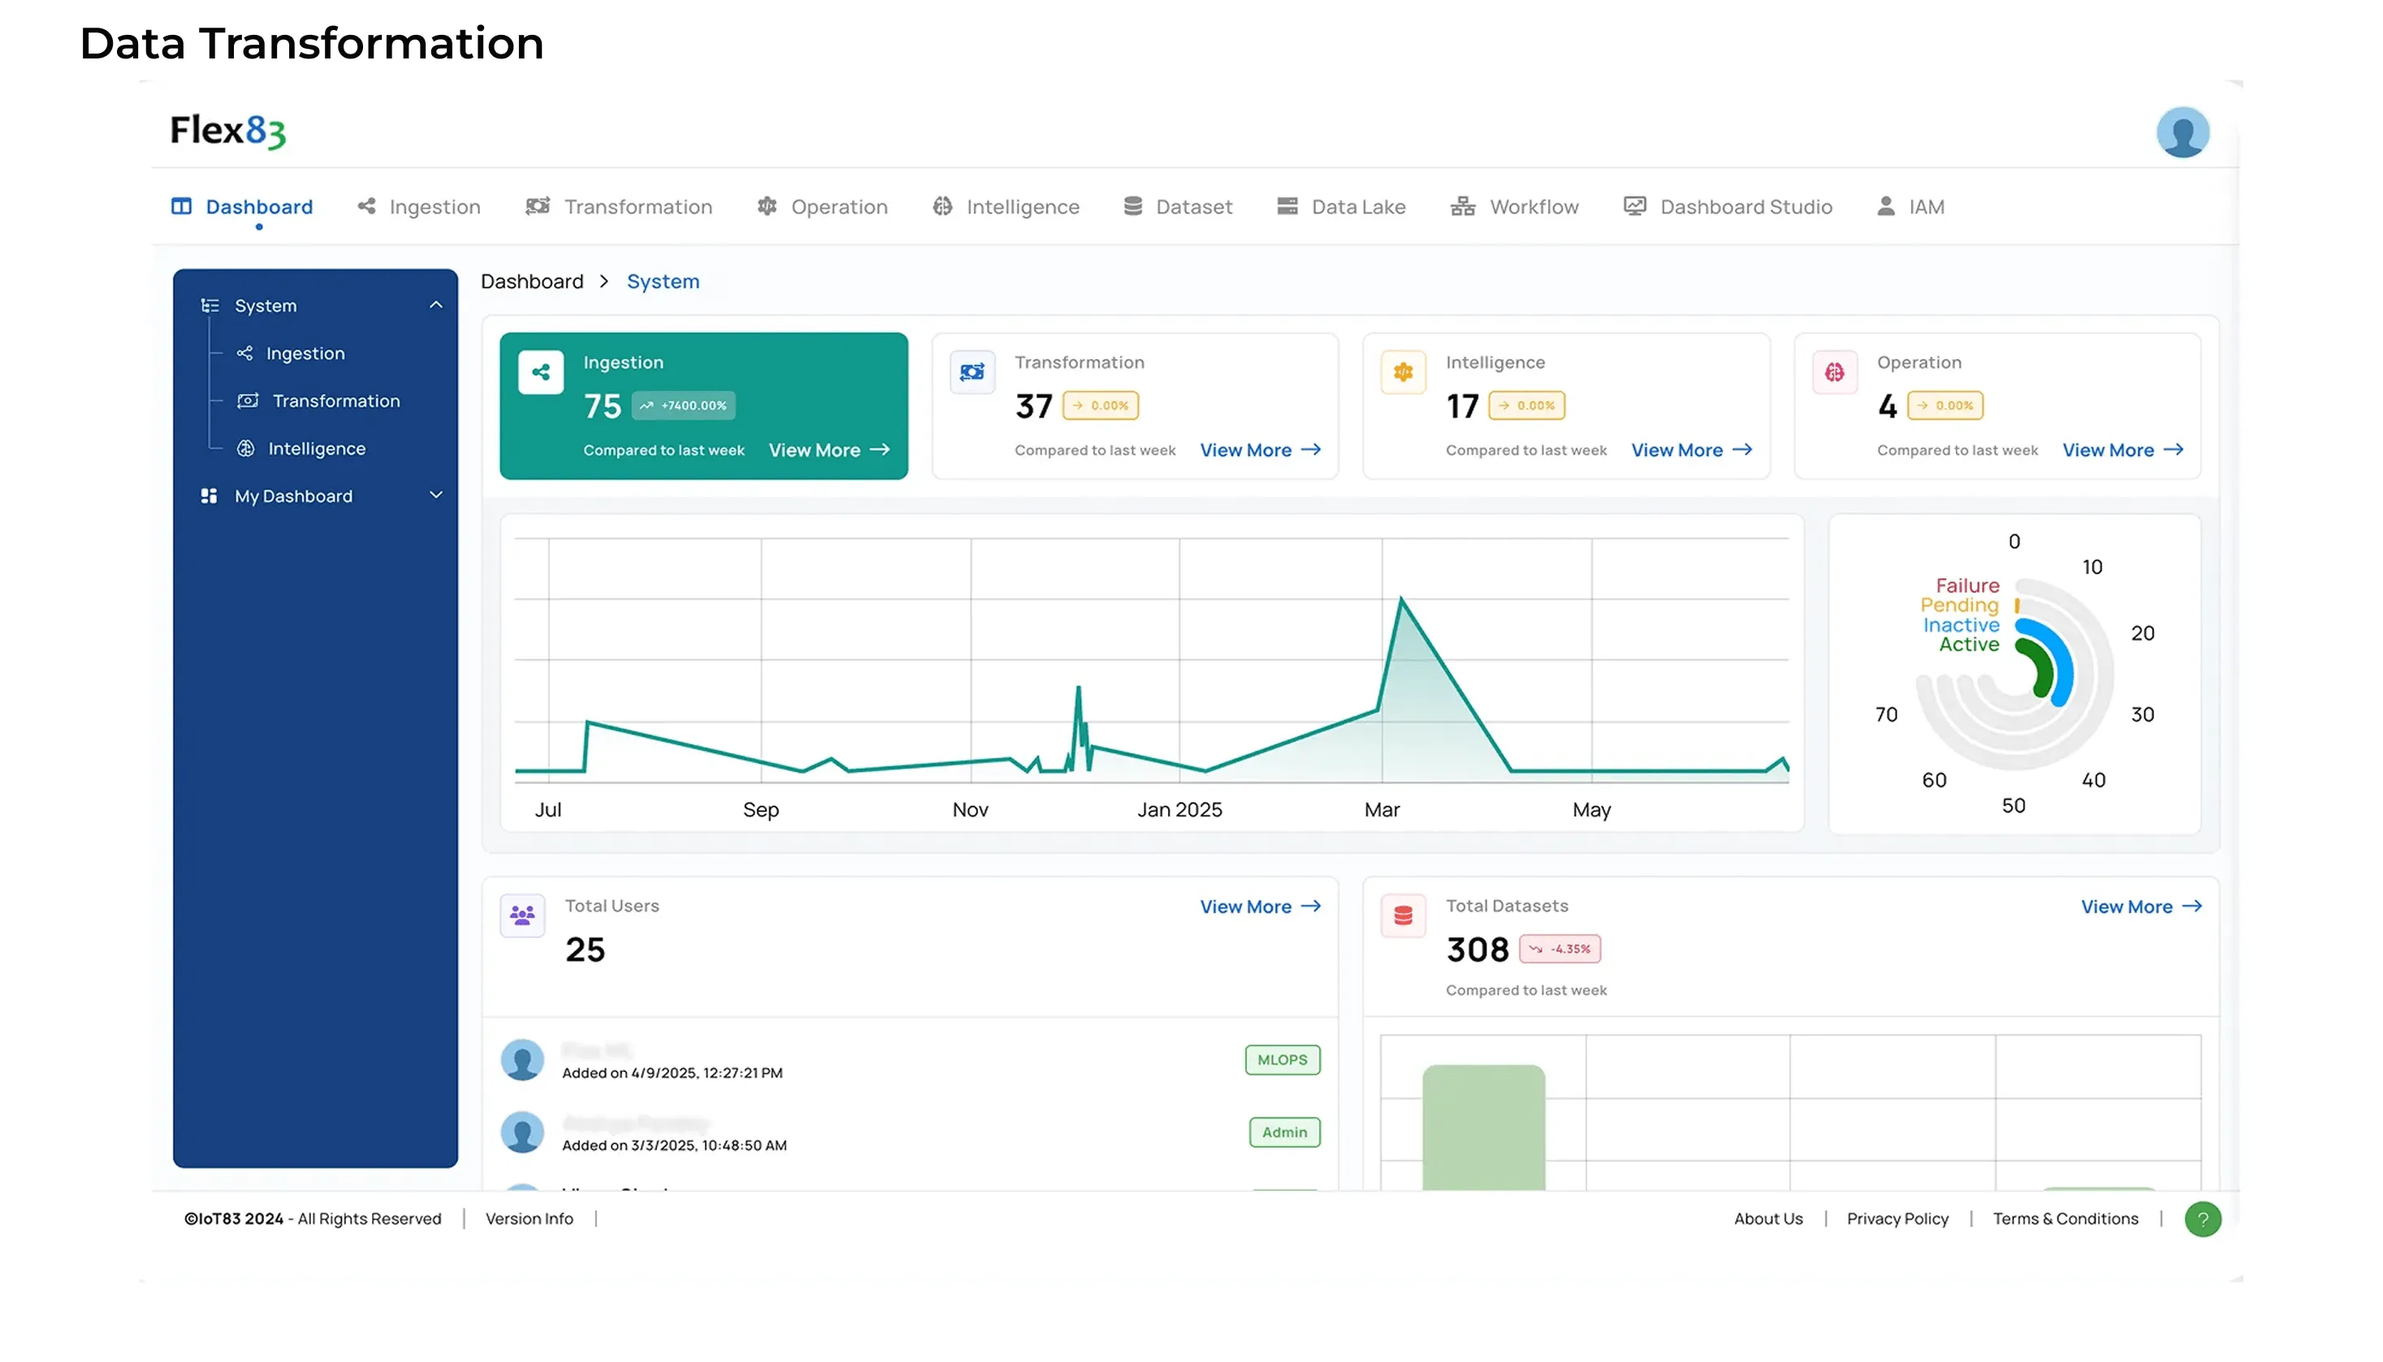
Task: Click the Dashboard breadcrumb link
Action: click(x=531, y=282)
